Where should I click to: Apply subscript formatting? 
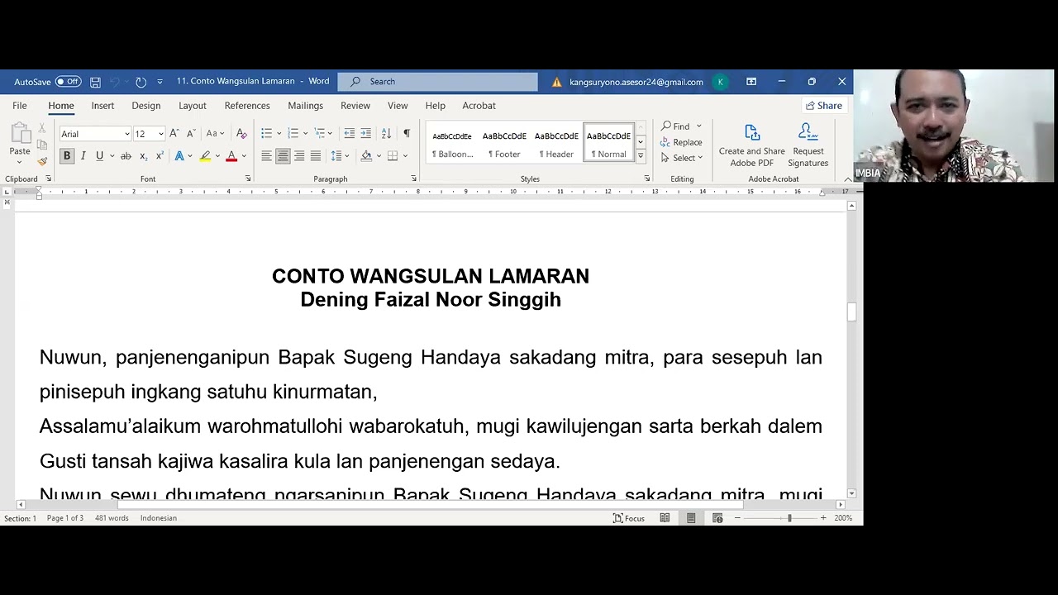tap(143, 156)
